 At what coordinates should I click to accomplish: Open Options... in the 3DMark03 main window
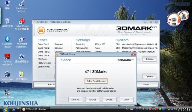point(149,76)
